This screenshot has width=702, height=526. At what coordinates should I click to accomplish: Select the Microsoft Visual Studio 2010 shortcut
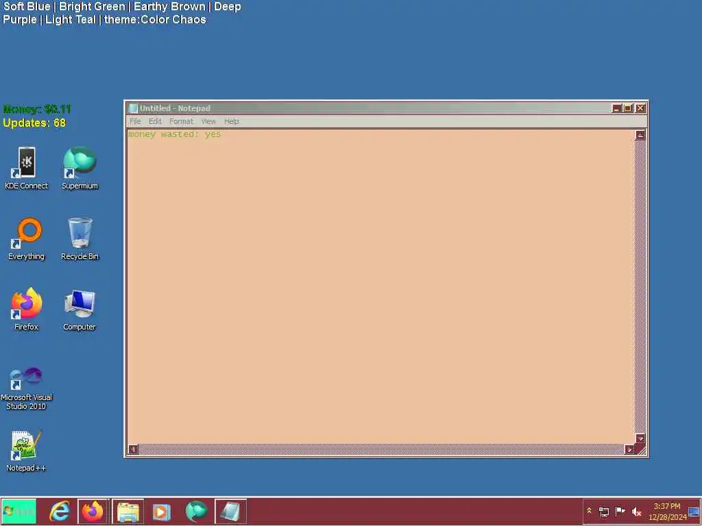click(26, 388)
